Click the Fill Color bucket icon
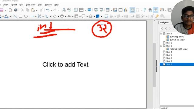 [x=6, y=16]
